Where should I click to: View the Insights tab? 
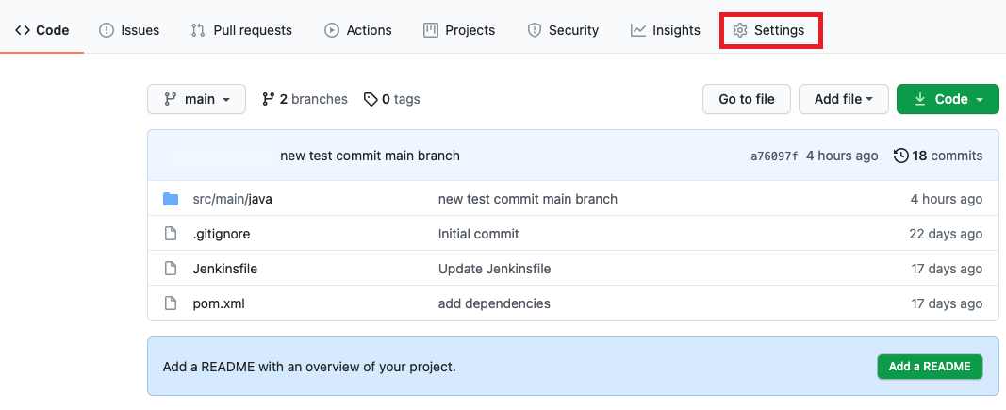(x=666, y=30)
